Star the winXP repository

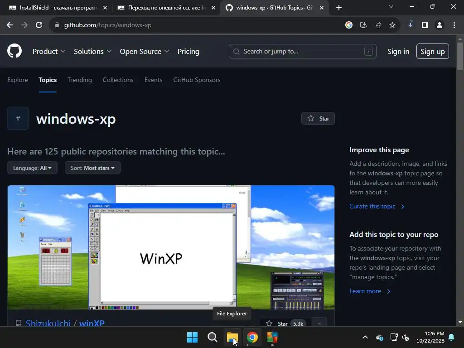pos(285,323)
